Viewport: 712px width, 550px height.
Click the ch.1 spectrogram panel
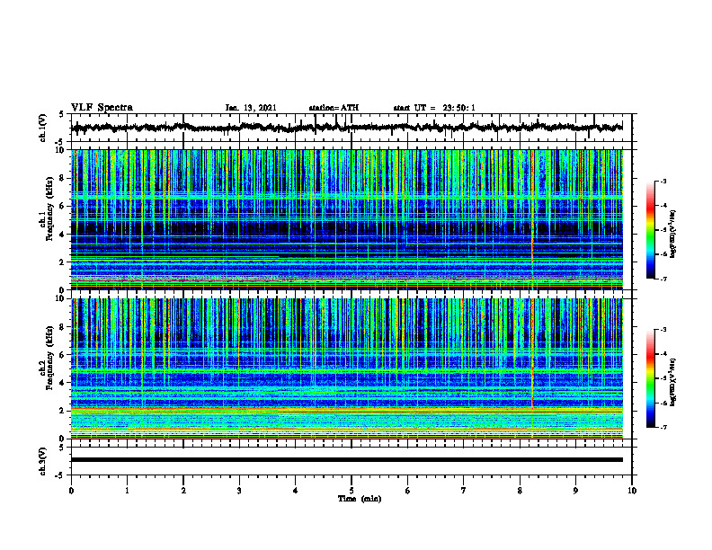[x=346, y=219]
